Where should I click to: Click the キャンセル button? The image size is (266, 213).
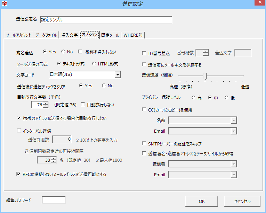click(242, 201)
